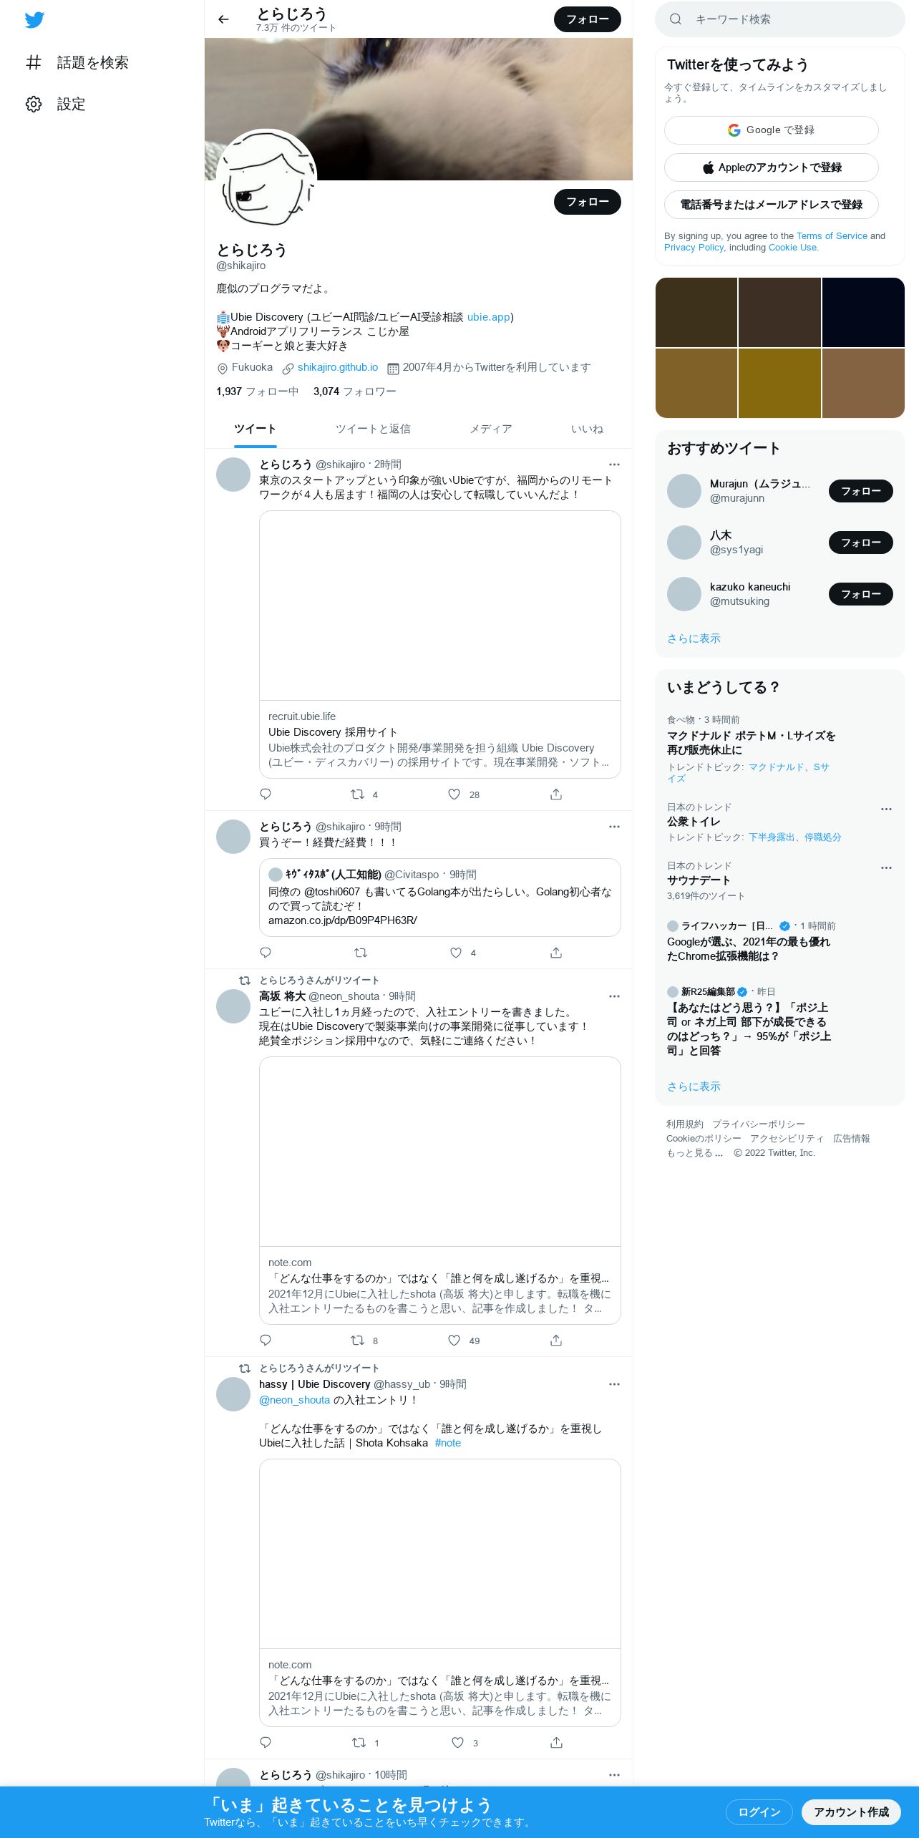The image size is (919, 1838).
Task: Follow とらじろう via profile フォロー button
Action: 588,202
